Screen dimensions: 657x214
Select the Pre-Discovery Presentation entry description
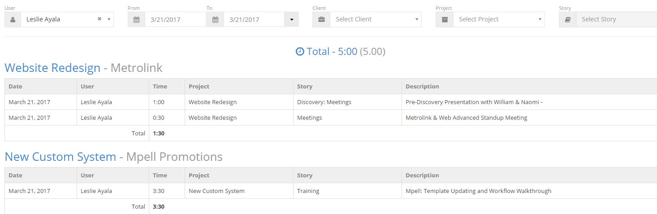point(474,102)
